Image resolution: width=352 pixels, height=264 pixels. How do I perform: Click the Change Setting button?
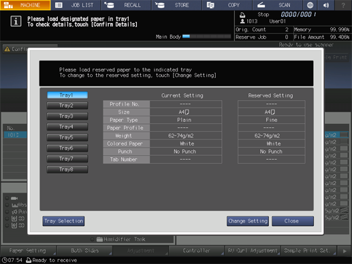pos(248,221)
